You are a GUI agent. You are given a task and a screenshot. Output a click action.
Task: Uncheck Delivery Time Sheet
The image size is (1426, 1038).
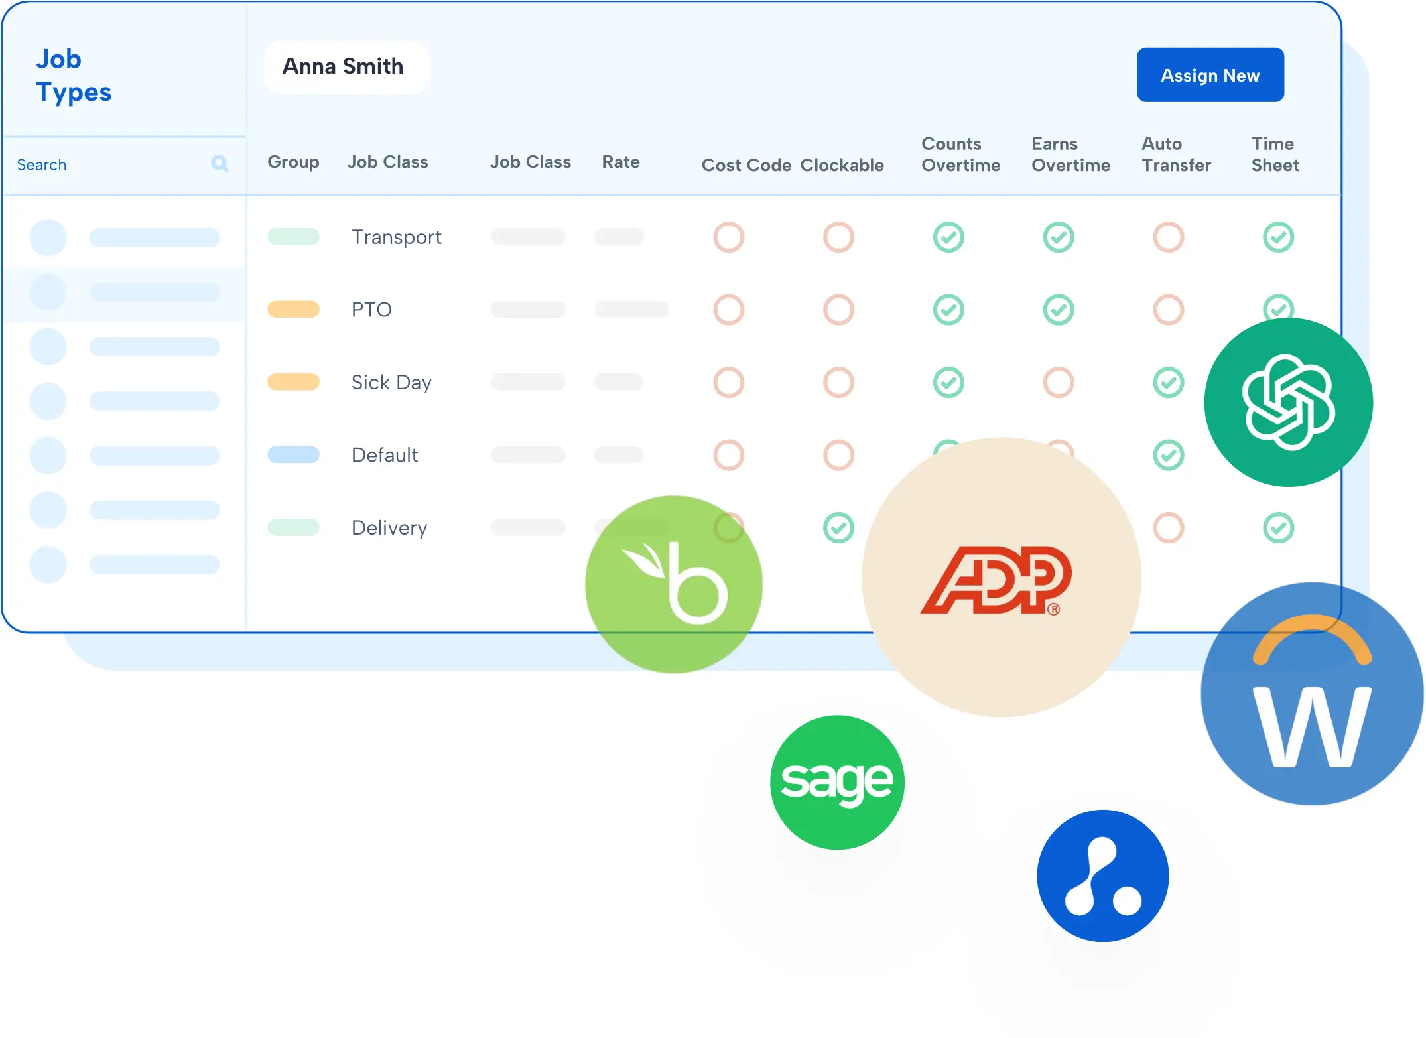click(1279, 528)
